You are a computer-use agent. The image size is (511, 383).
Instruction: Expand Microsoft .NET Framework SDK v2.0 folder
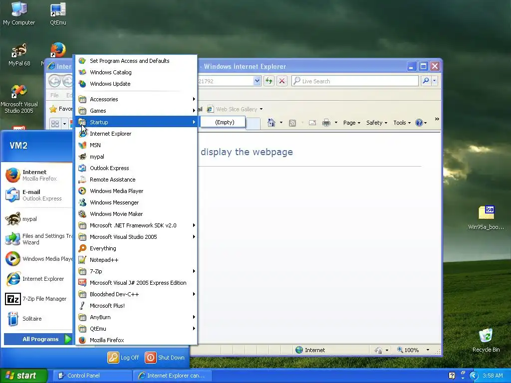[136, 225]
